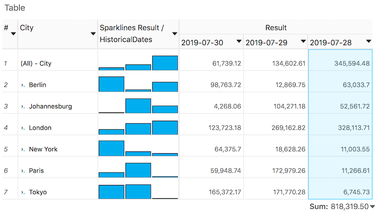Click the New York sparkline chart
380x215 pixels.
click(x=138, y=148)
